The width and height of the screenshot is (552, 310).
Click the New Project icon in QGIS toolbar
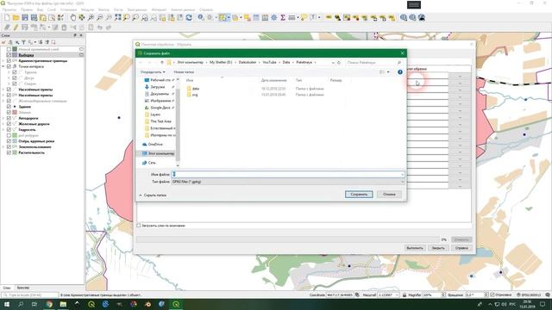[x=7, y=17]
